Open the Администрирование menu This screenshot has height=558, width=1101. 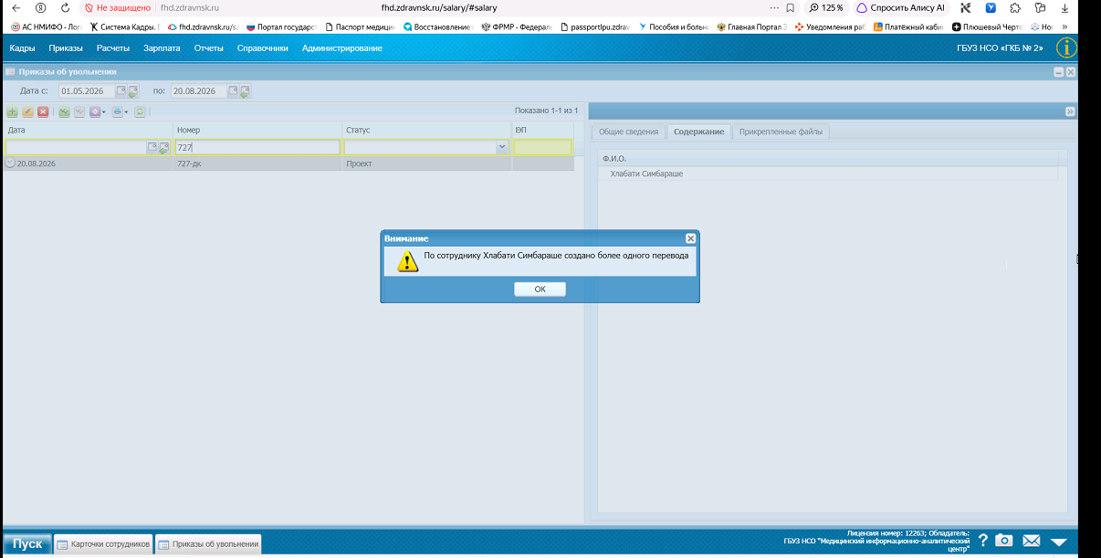point(342,47)
